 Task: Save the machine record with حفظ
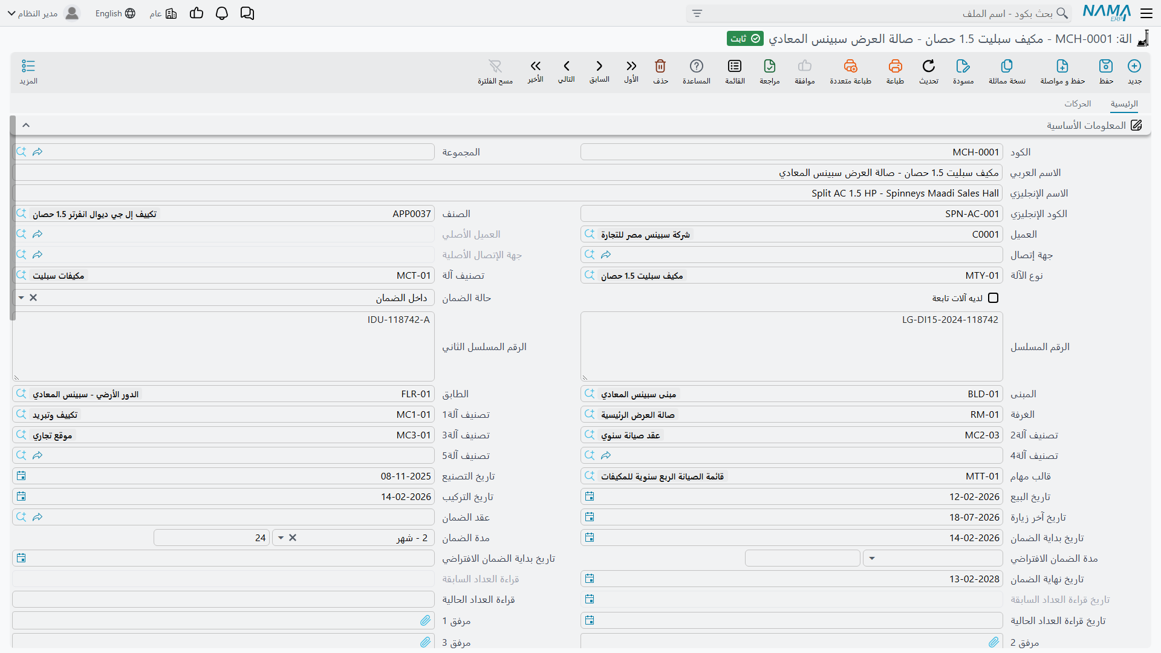[x=1106, y=71]
